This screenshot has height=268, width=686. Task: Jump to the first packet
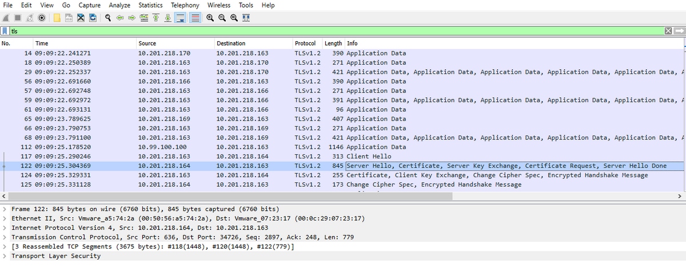156,18
